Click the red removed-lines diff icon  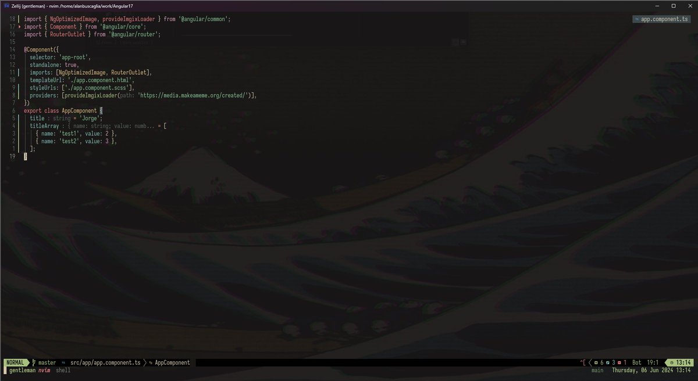[x=619, y=362]
